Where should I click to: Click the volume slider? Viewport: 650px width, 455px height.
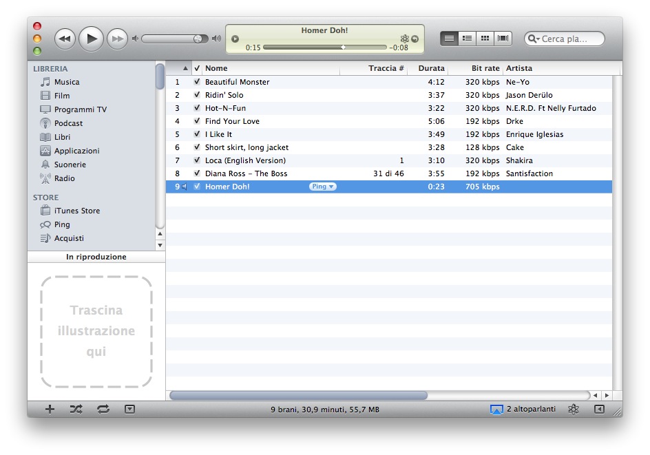coord(172,39)
